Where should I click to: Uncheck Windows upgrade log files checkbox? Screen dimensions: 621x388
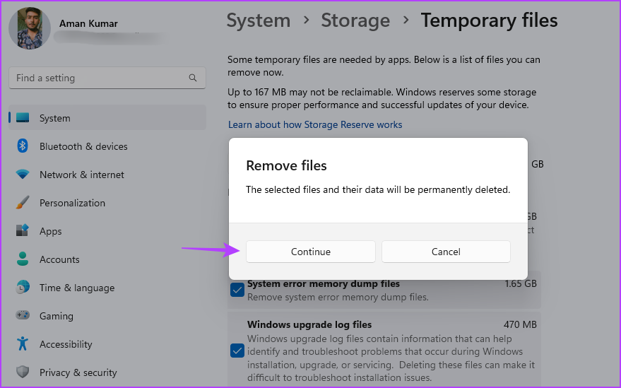(x=237, y=351)
